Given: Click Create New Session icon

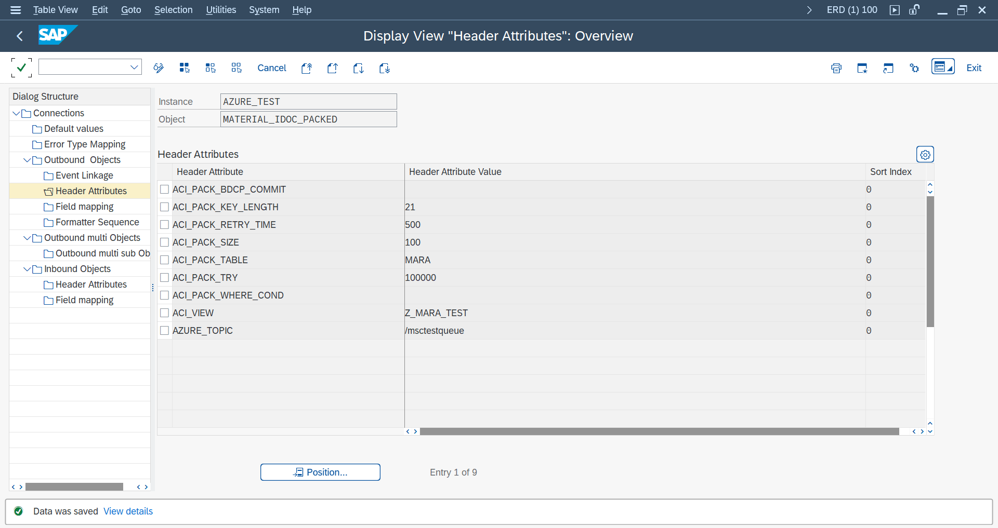Looking at the screenshot, I should coord(862,68).
